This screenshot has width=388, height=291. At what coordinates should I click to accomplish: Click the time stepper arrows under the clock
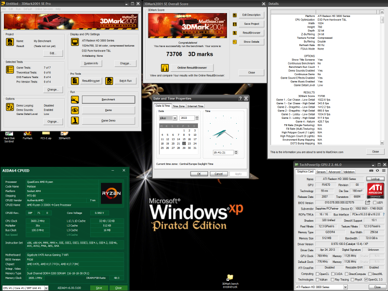click(236, 152)
